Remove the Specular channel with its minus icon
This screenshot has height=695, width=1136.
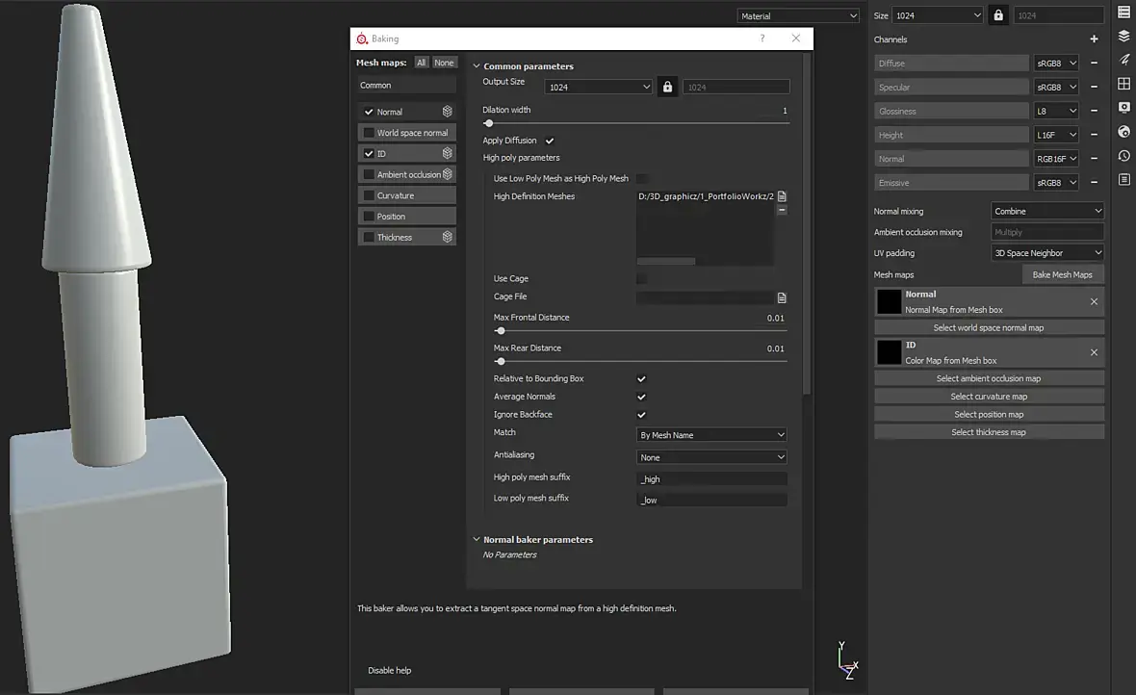pyautogui.click(x=1094, y=87)
